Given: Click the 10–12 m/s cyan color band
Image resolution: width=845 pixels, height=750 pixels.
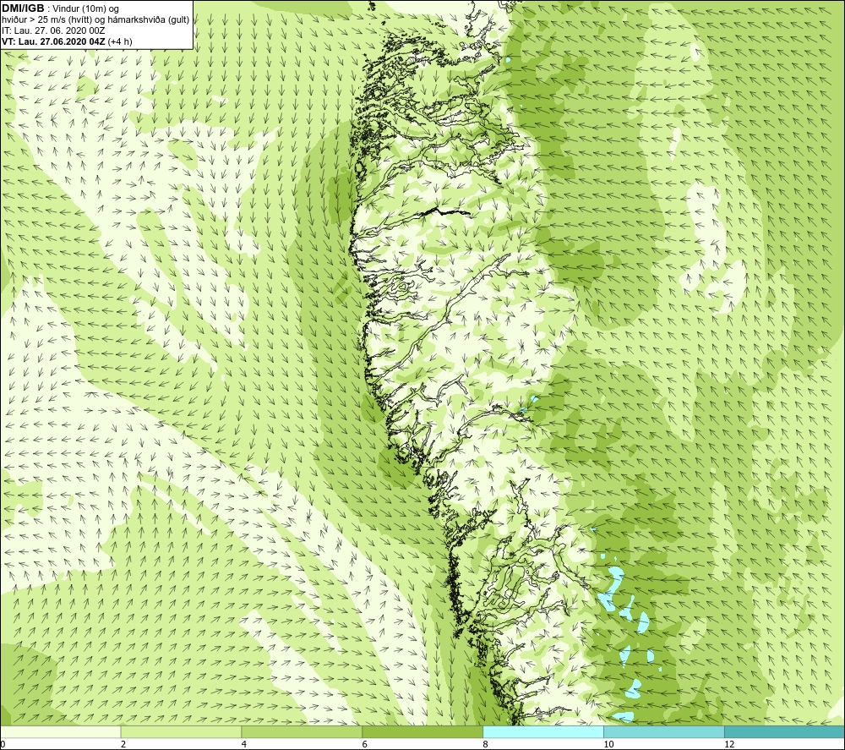Looking at the screenshot, I should click(x=664, y=731).
